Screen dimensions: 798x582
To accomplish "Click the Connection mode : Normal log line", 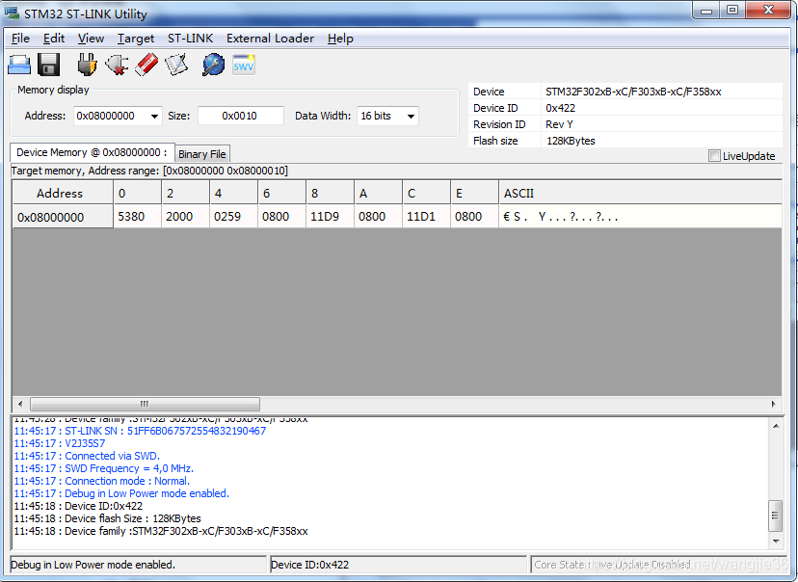I will [102, 481].
